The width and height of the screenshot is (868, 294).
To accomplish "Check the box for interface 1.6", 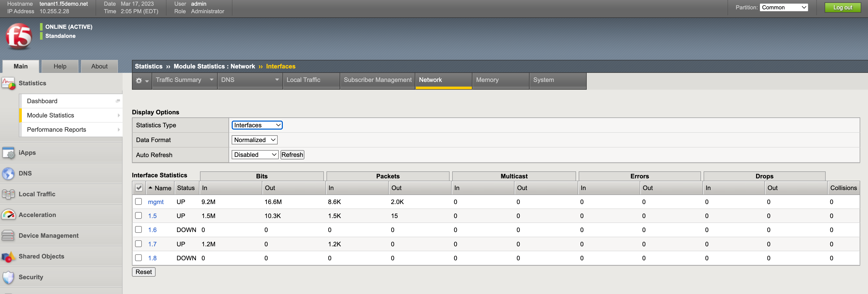I will tap(138, 229).
